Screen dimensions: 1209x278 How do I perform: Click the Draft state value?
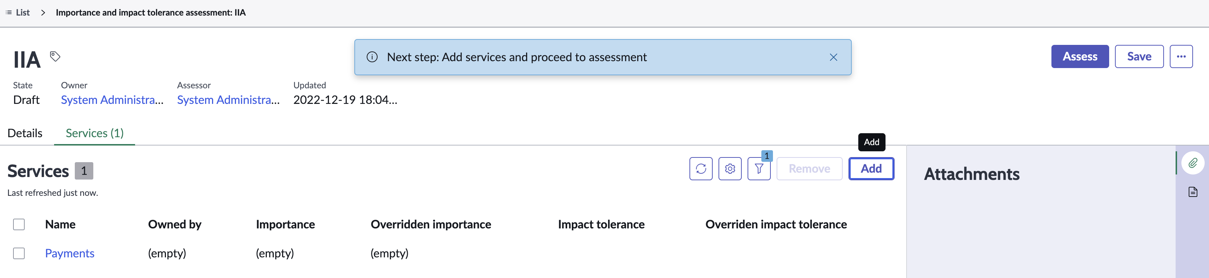(26, 100)
